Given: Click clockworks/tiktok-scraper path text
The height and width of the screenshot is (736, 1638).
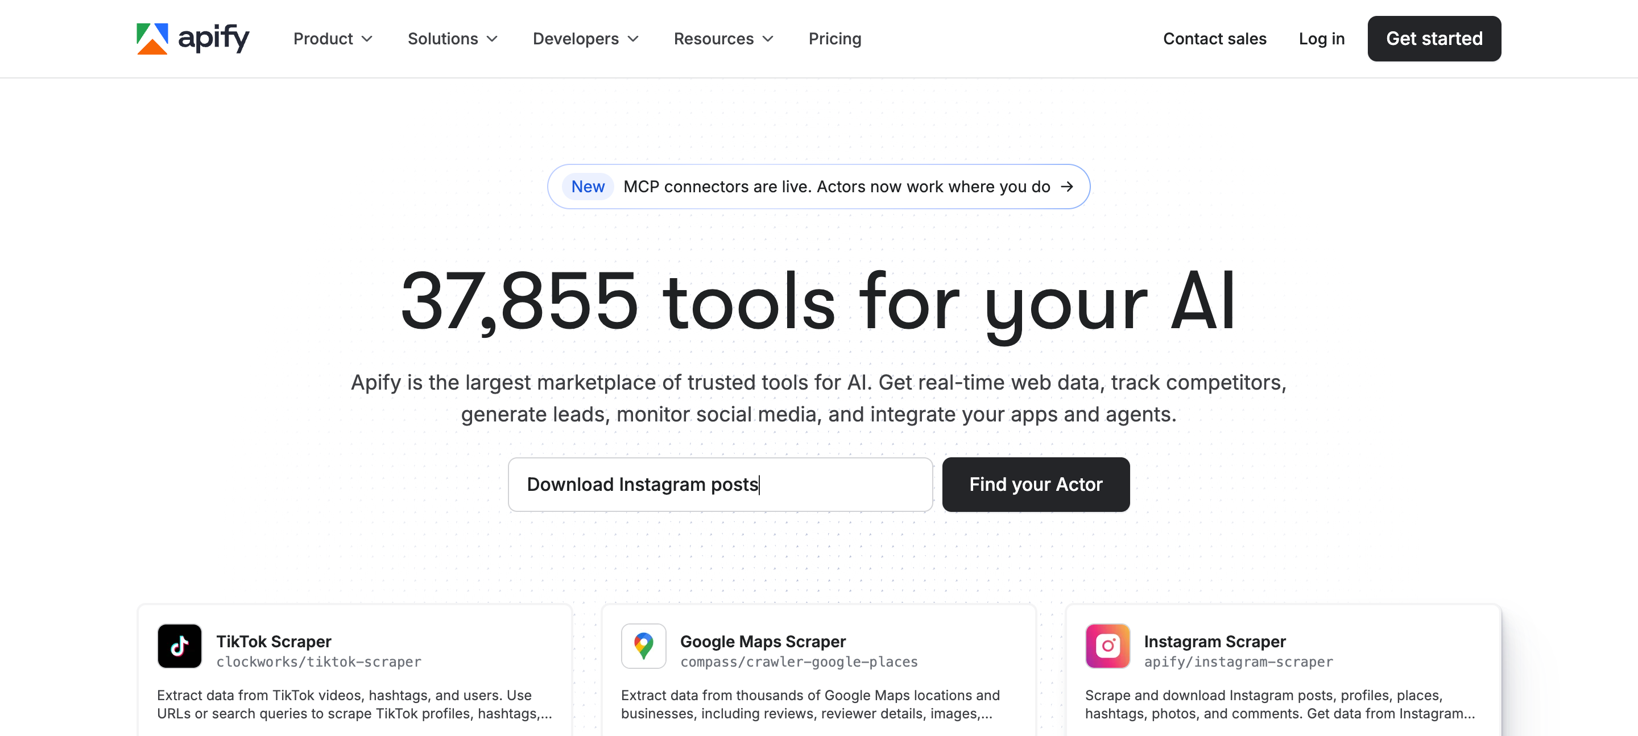Looking at the screenshot, I should (x=318, y=662).
